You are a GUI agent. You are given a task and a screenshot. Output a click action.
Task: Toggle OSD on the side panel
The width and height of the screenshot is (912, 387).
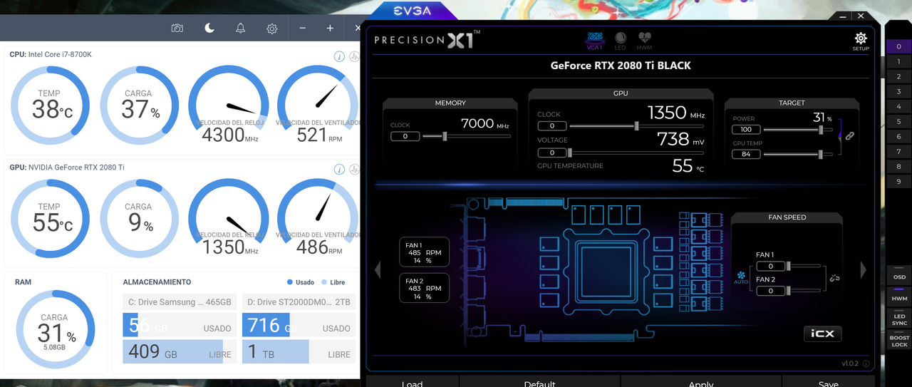[899, 275]
